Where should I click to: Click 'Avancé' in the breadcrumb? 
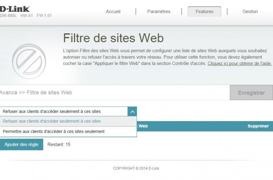click(x=8, y=93)
